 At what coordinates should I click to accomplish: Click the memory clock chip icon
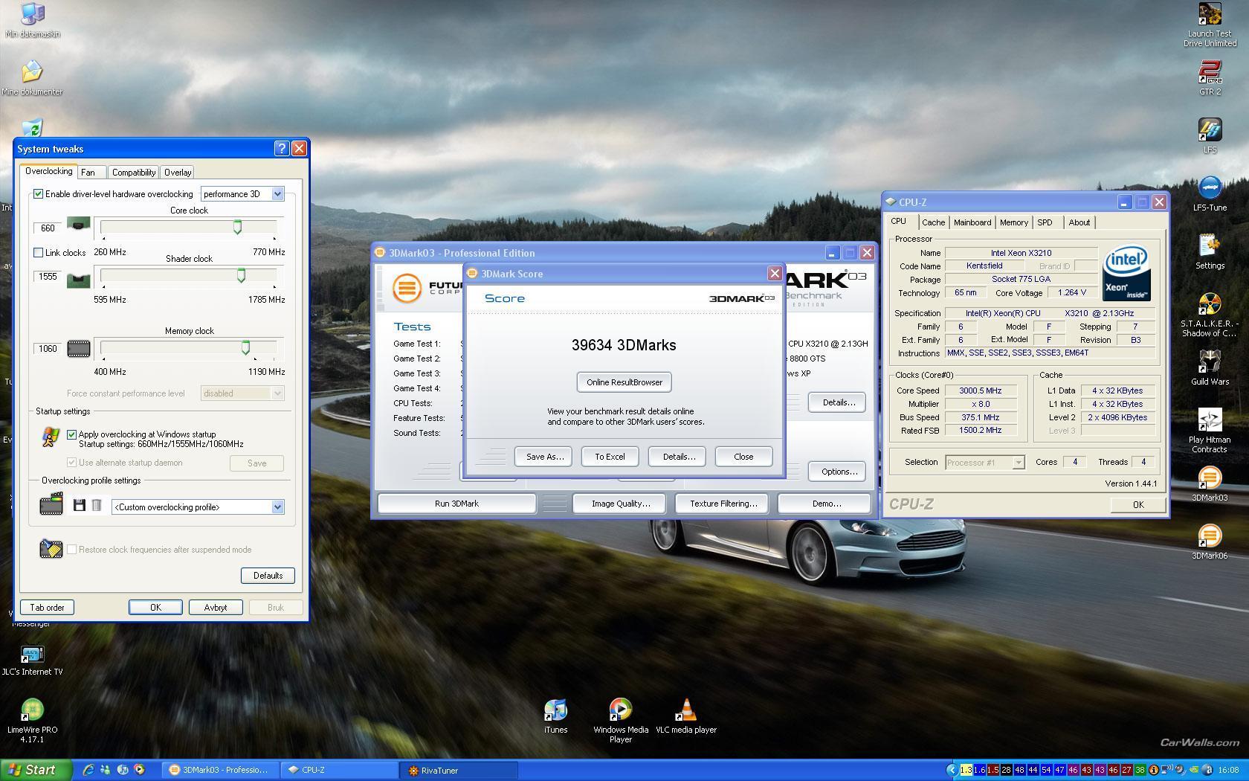[79, 348]
